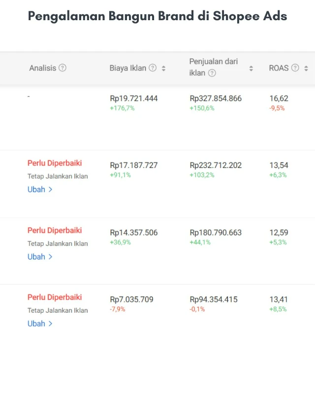Click the Analisis column header
The image size is (315, 394).
43,68
